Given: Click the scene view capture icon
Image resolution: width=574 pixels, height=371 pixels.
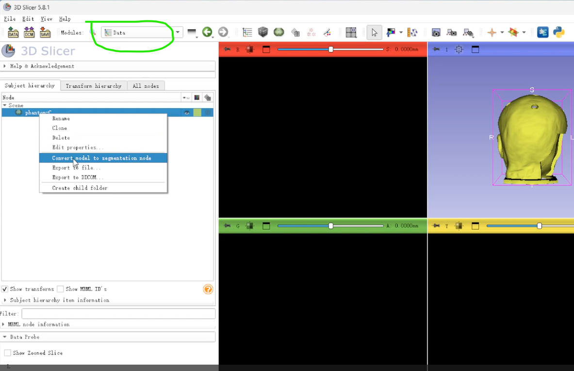Looking at the screenshot, I should [x=452, y=32].
